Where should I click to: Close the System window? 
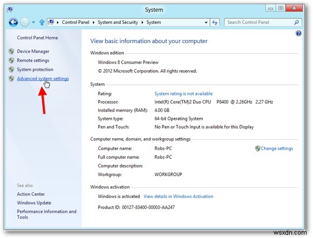coord(294,8)
